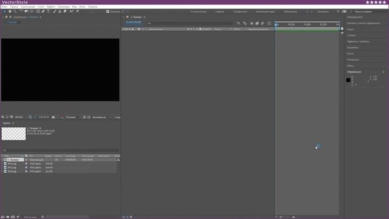Screen dimensions: 389x219
Task: Open the Информация panel menu
Action: (384, 72)
